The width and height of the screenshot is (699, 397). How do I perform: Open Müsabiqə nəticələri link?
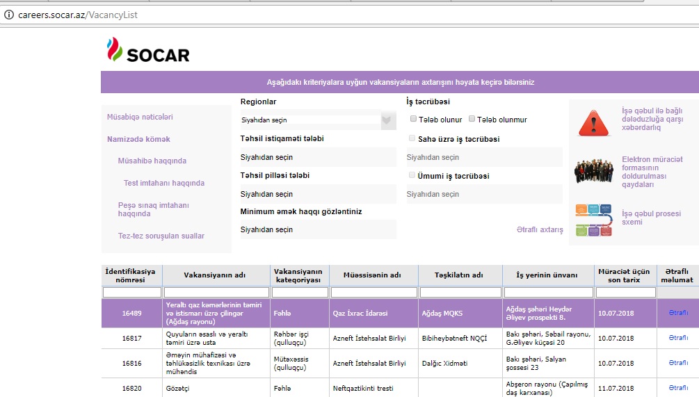click(140, 117)
